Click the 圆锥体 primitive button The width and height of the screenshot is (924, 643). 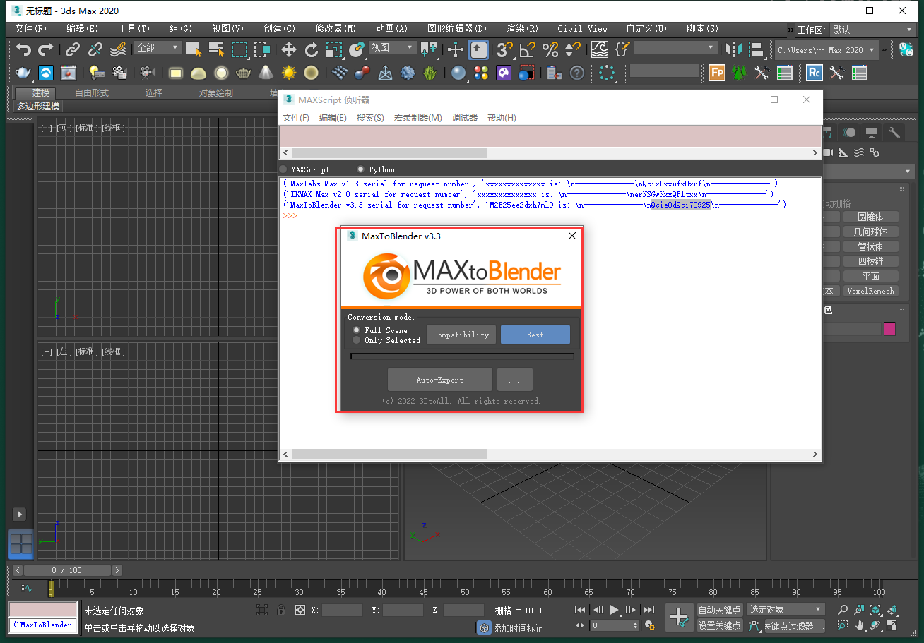click(870, 217)
